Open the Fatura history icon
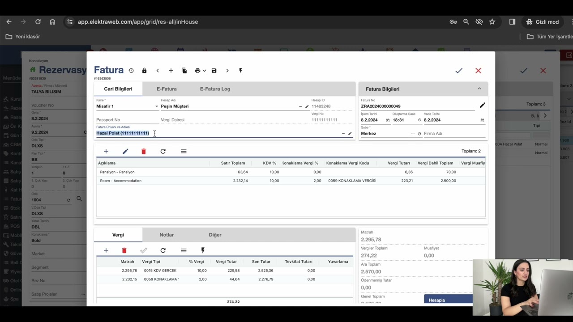Viewport: 573px width, 322px height. tap(131, 71)
